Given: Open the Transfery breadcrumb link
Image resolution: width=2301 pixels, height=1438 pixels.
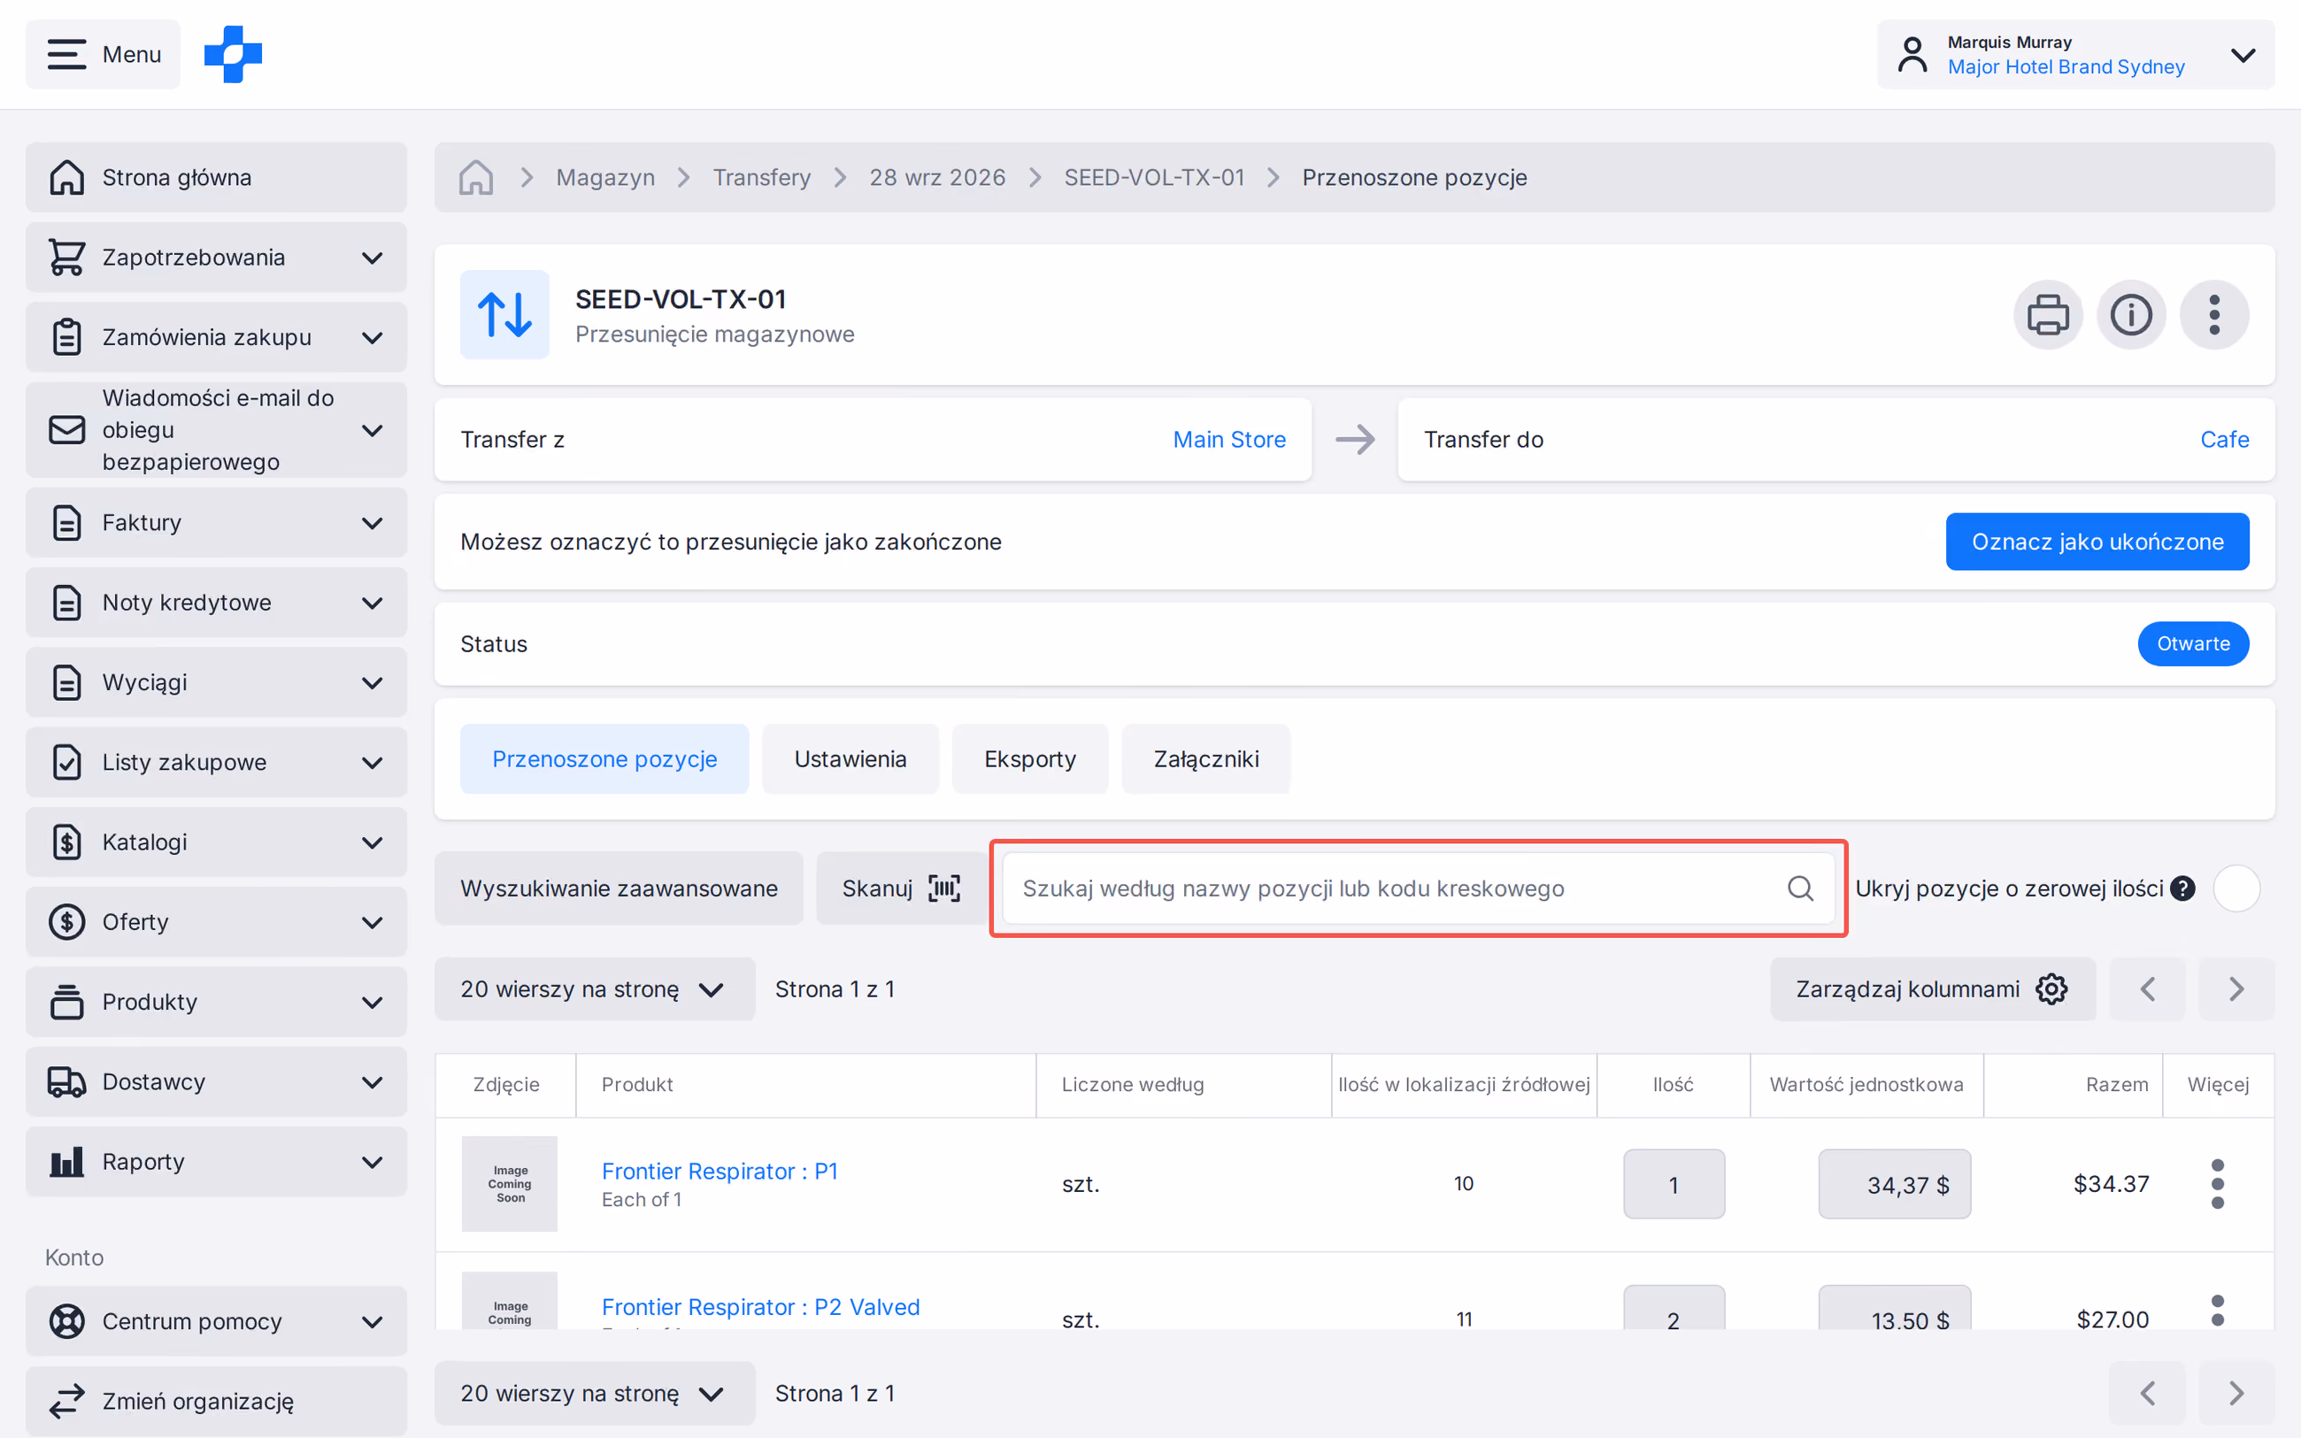Looking at the screenshot, I should pos(762,178).
